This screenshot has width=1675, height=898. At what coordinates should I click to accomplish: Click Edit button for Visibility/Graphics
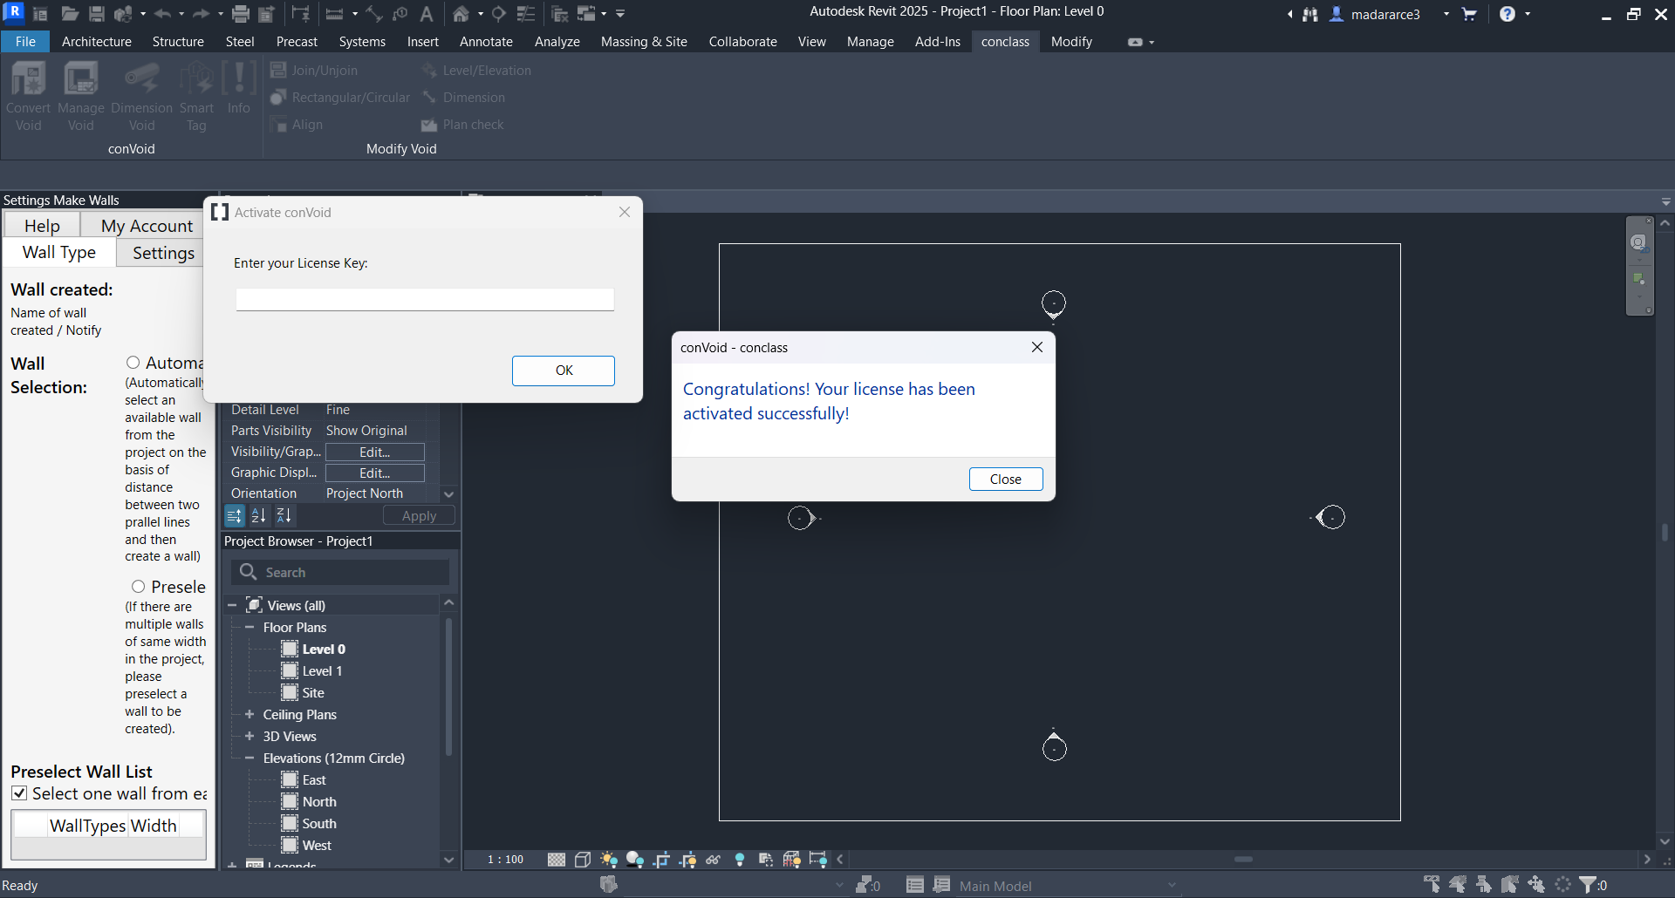(x=375, y=452)
